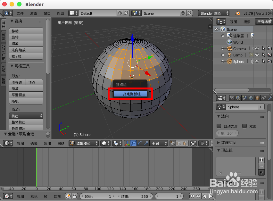This screenshot has width=273, height=201.
Task: Expand the 渲染层 outliner row
Action: pos(223,36)
